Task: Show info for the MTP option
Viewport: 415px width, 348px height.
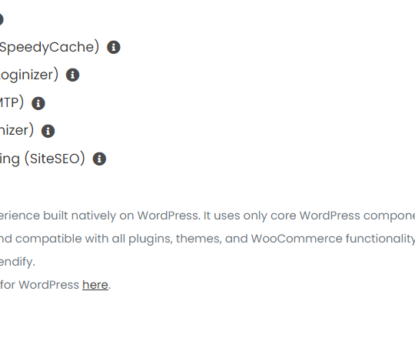Action: pyautogui.click(x=38, y=103)
